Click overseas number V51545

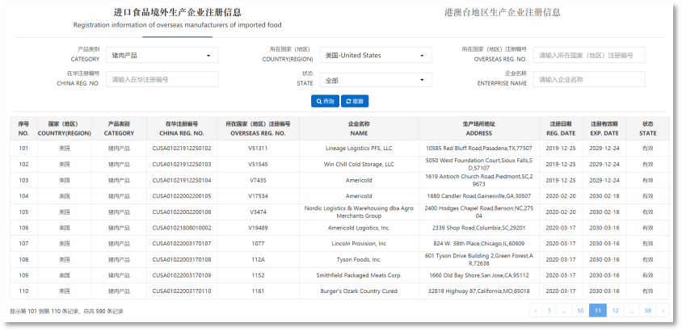point(258,164)
